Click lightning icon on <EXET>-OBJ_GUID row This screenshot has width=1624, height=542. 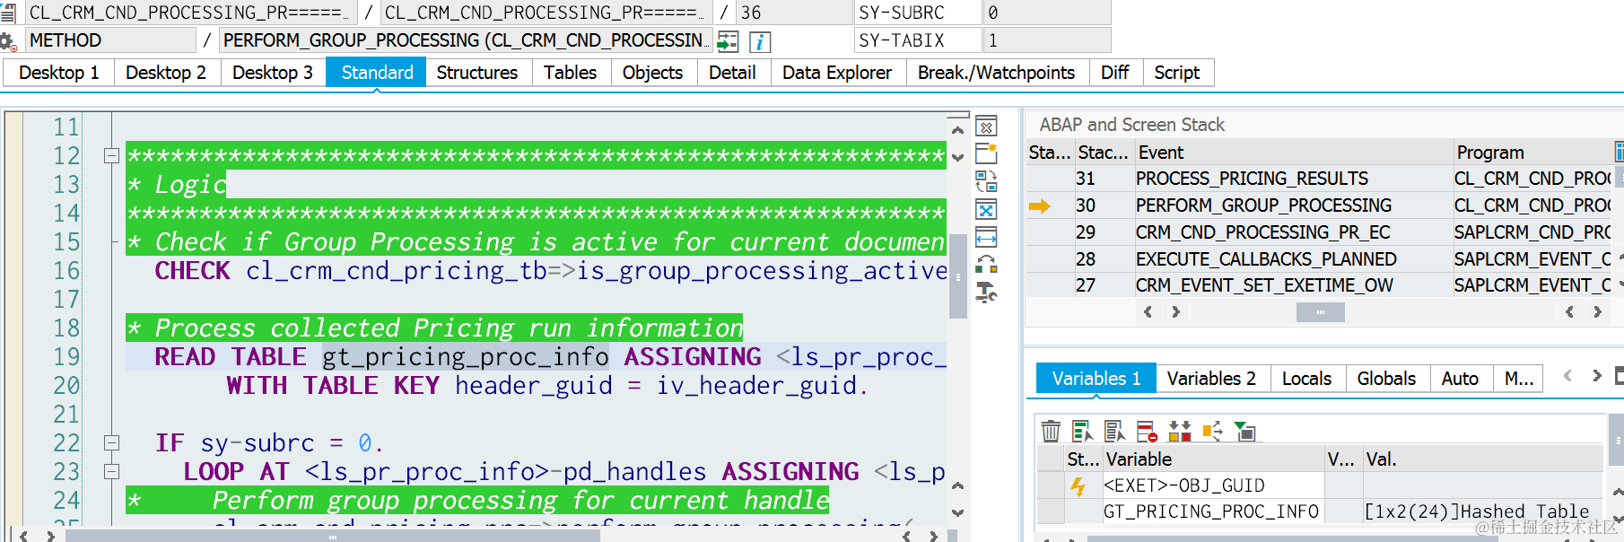1078,485
